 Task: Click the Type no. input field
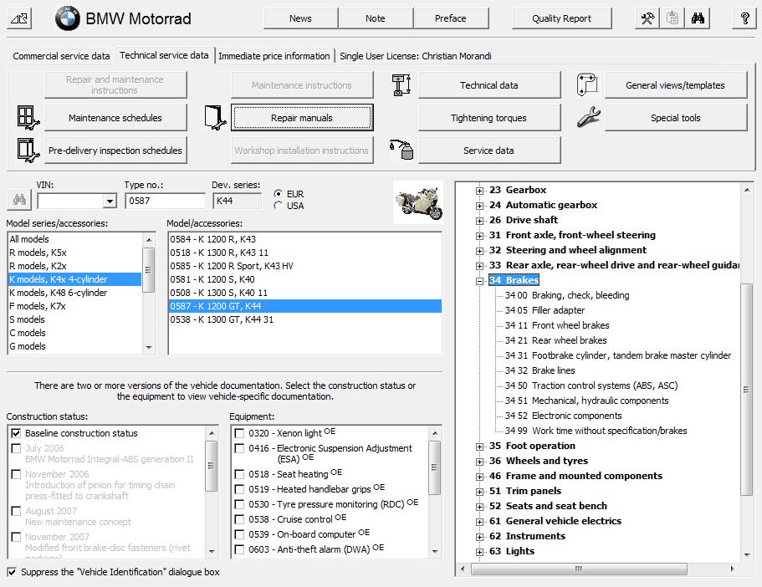click(x=165, y=201)
